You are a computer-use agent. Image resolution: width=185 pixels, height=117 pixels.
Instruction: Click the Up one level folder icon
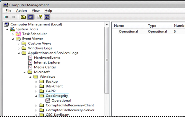click(23, 17)
